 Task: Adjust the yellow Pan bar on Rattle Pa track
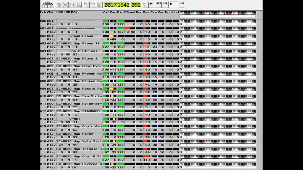click(x=113, y=88)
